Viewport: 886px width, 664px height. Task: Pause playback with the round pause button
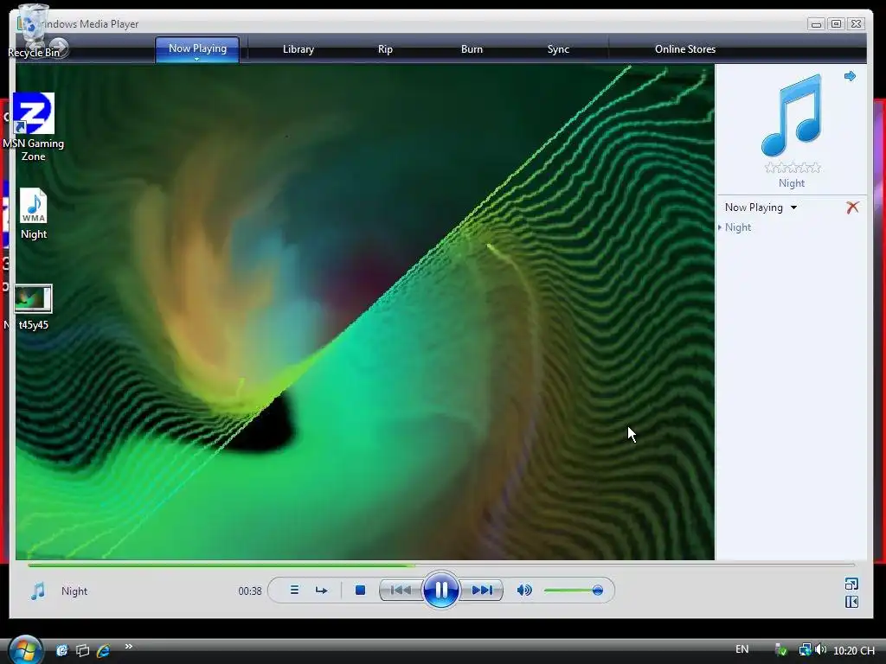(x=440, y=590)
